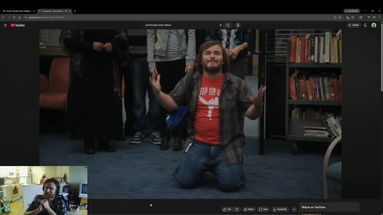Screen dimensions: 383x215
Task: Open the red extension icon with badge
Action: [x=347, y=17]
